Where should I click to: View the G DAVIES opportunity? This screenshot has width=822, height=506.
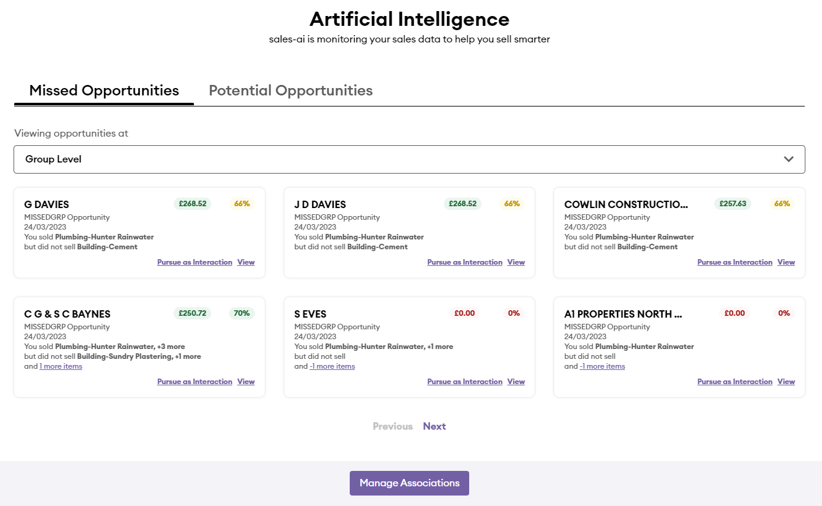tap(246, 262)
